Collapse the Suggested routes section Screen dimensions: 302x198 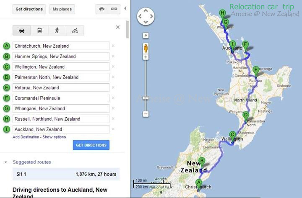(x=6, y=162)
